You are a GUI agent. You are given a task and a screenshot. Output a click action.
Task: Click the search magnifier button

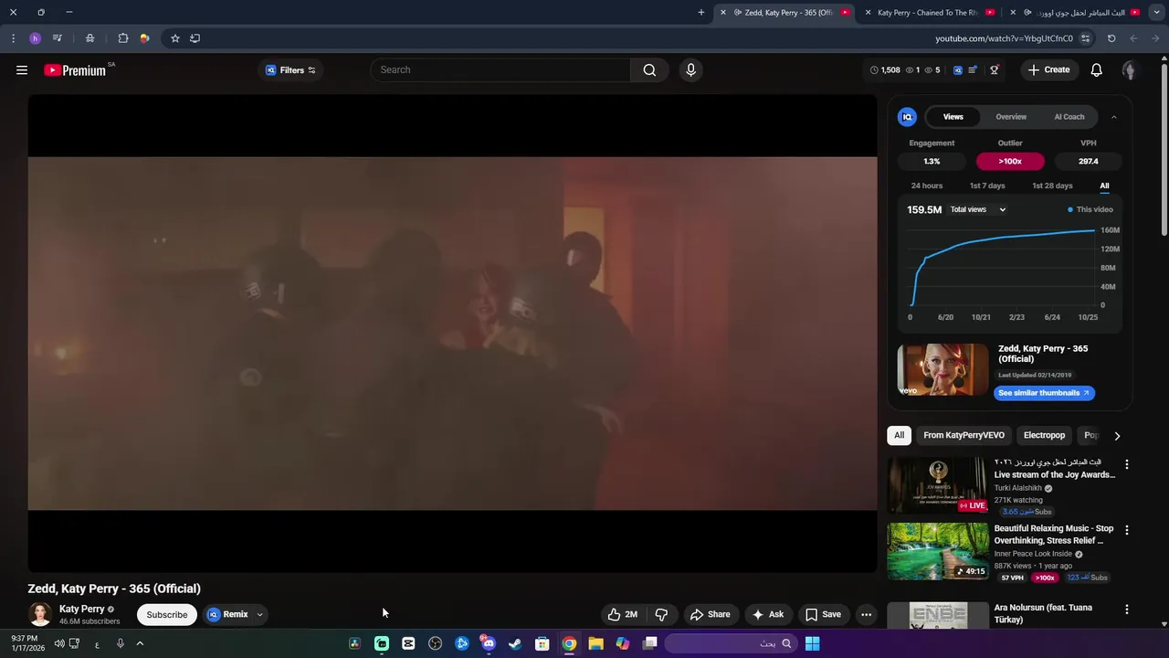coord(649,70)
